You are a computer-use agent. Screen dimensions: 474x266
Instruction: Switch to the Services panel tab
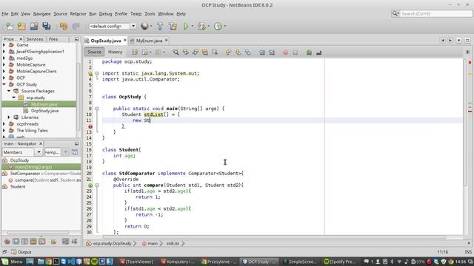tap(35, 39)
